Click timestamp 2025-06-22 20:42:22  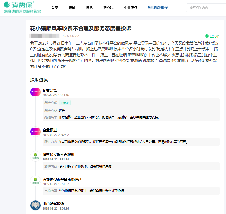coord(56,135)
